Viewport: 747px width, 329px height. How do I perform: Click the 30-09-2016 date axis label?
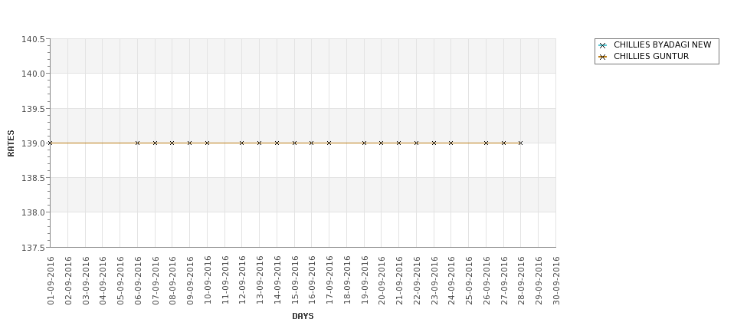[556, 281]
